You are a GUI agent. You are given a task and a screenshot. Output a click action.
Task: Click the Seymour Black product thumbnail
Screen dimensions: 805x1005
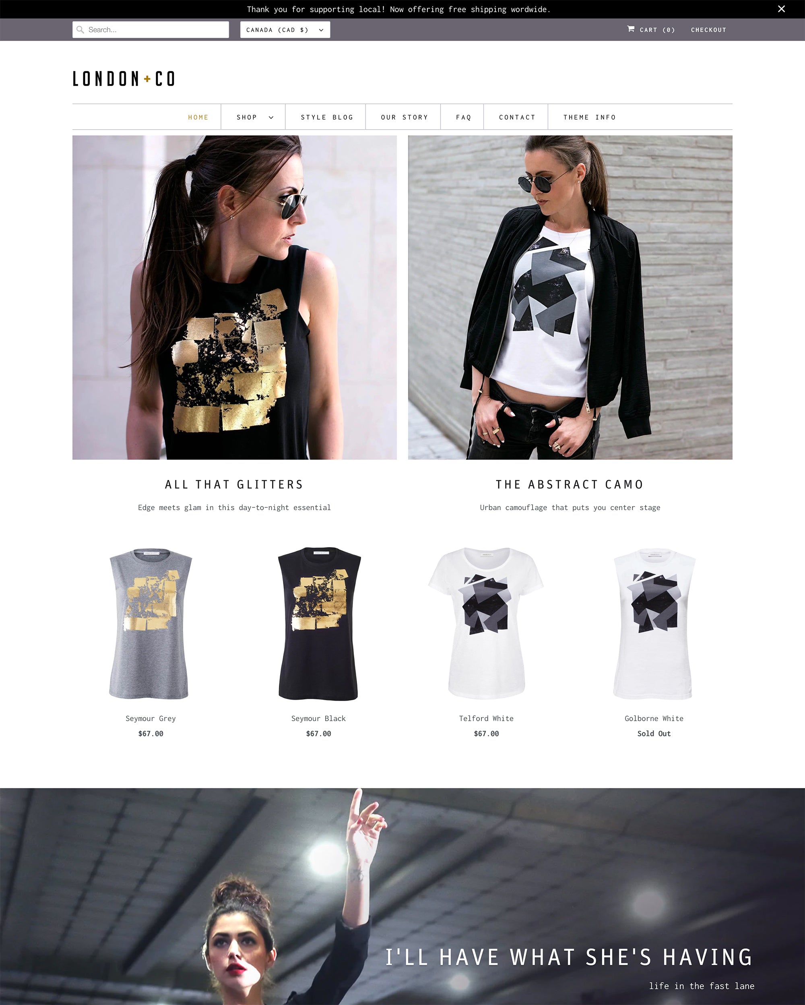[318, 622]
